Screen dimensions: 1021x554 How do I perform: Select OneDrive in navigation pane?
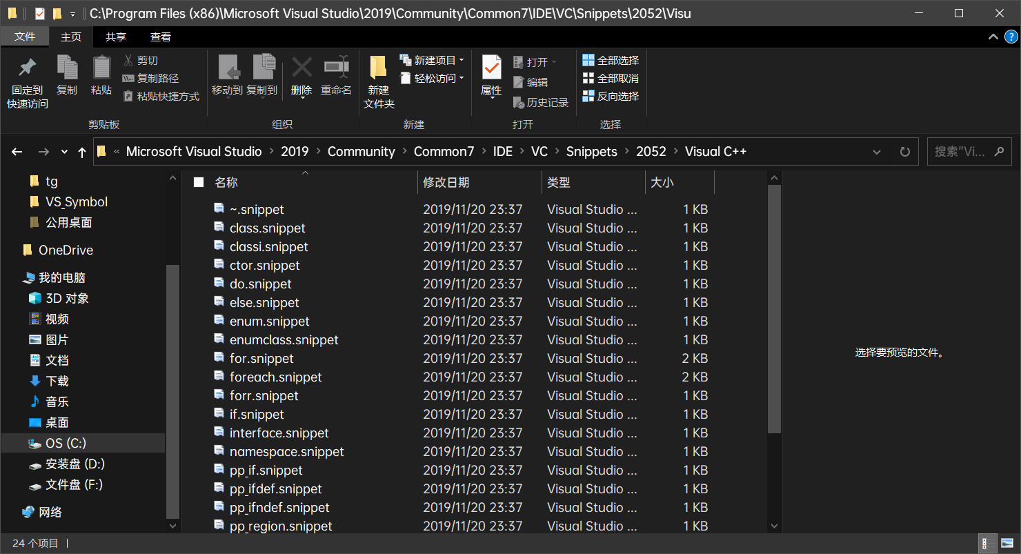[66, 250]
